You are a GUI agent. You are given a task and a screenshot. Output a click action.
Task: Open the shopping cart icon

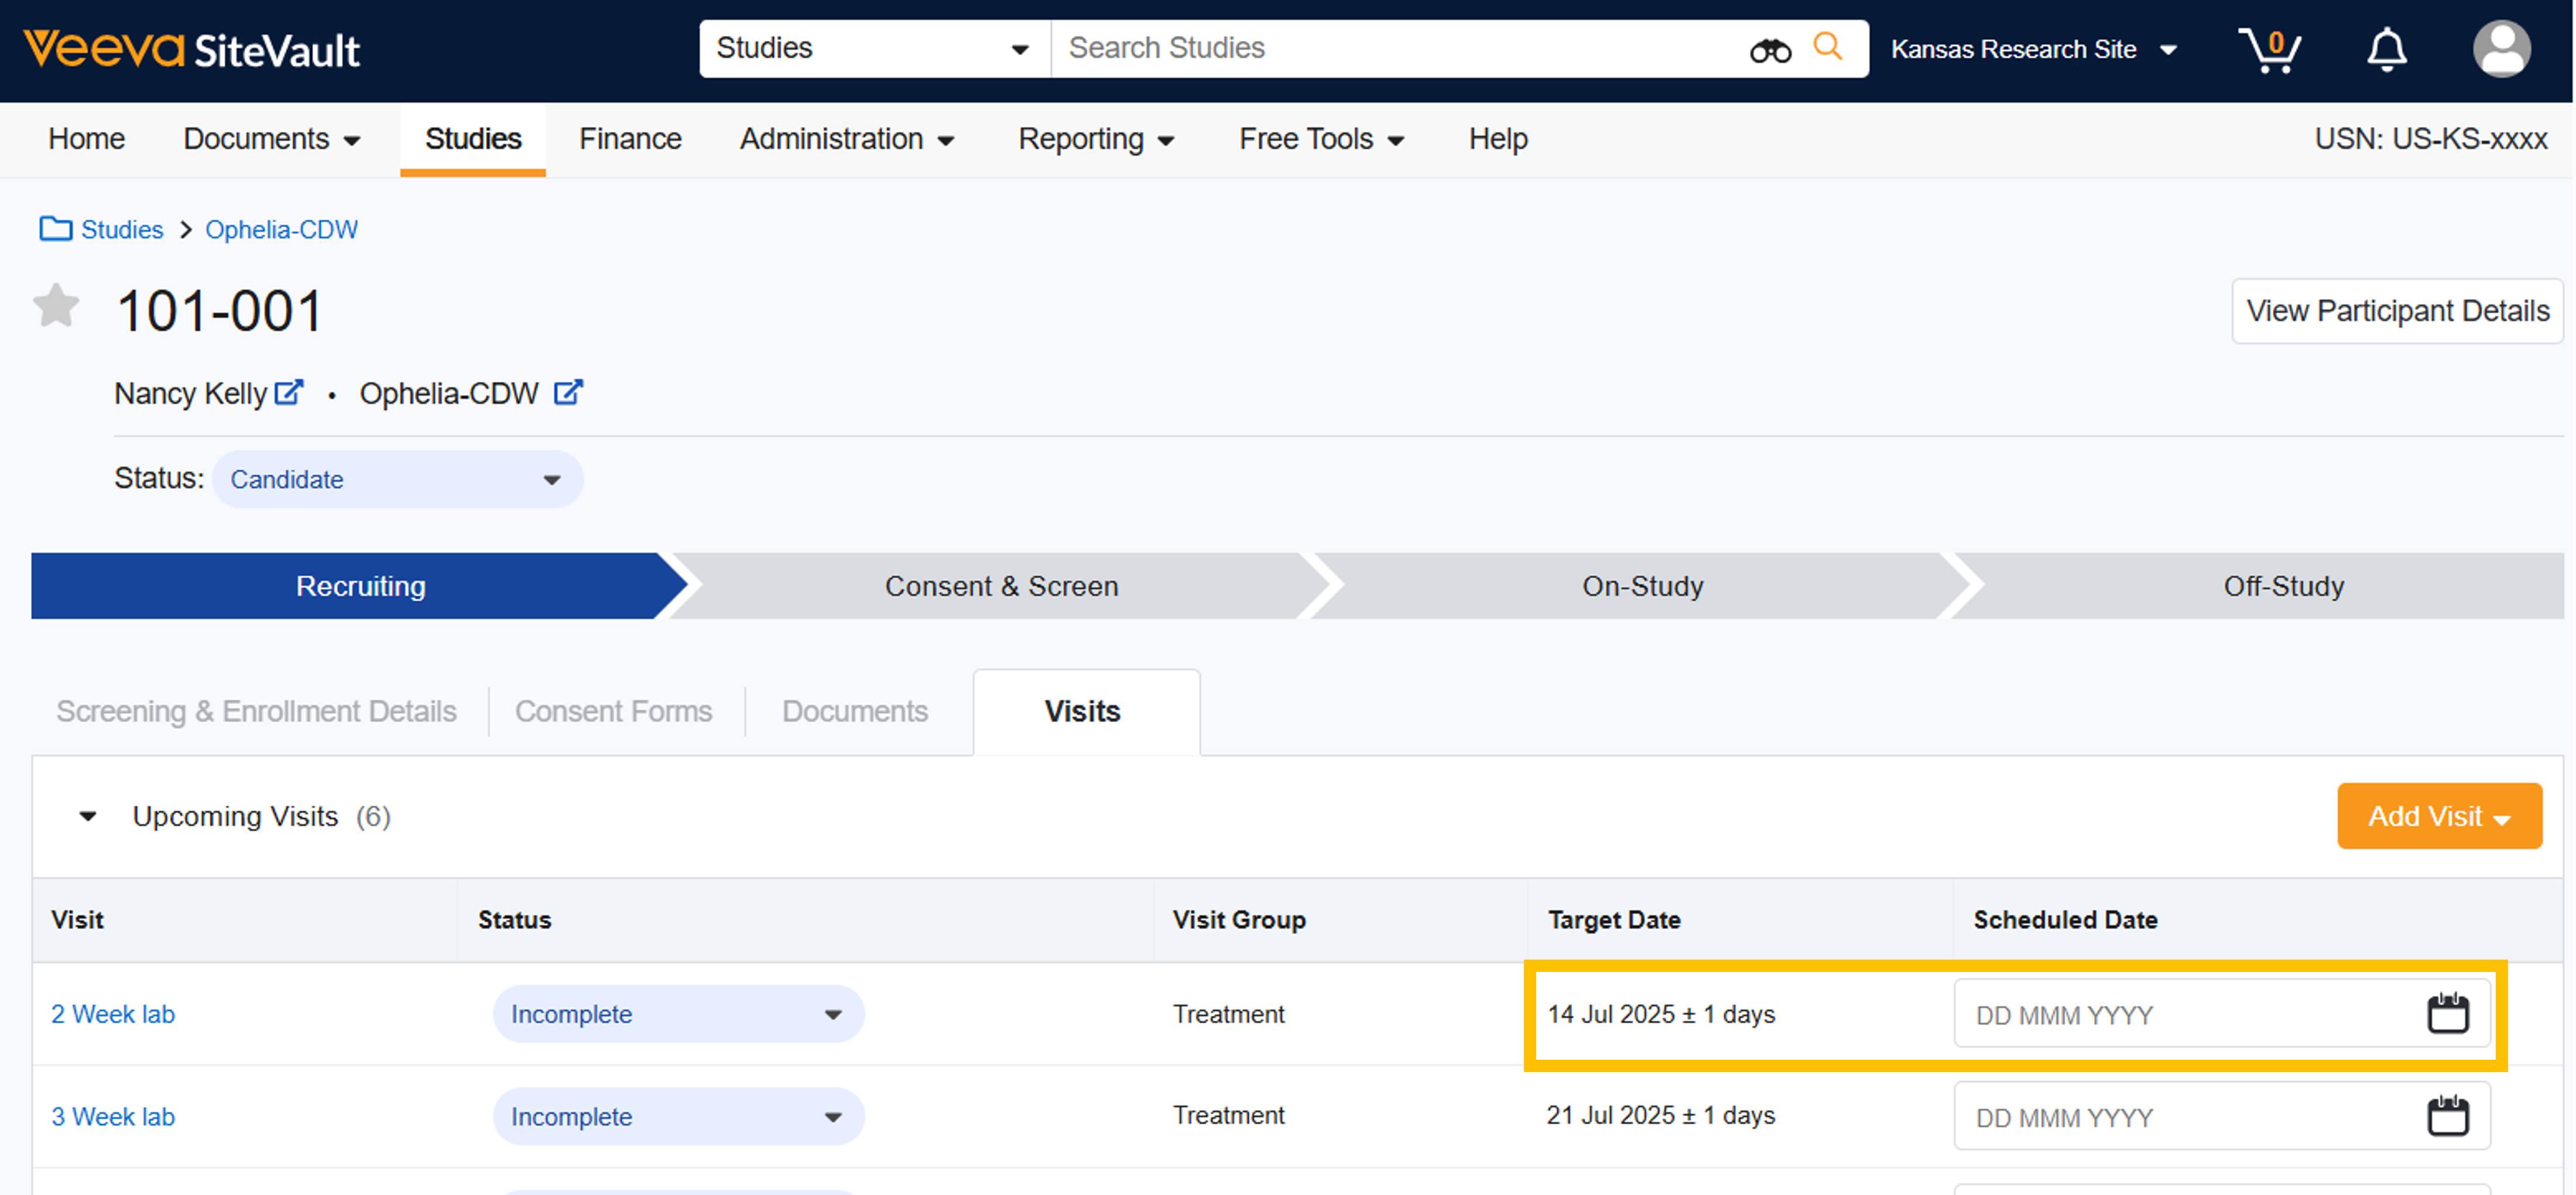[2269, 49]
